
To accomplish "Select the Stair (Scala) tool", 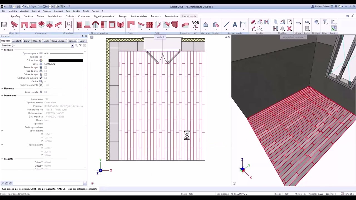I will tap(131, 25).
